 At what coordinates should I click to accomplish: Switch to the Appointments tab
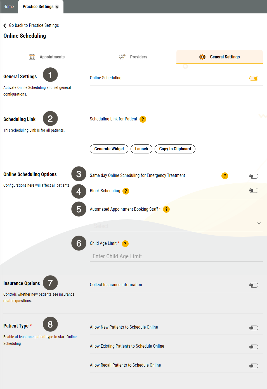coord(47,57)
